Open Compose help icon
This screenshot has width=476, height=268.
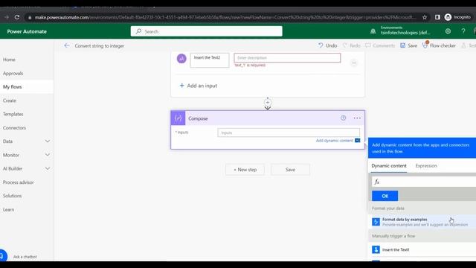tap(343, 118)
